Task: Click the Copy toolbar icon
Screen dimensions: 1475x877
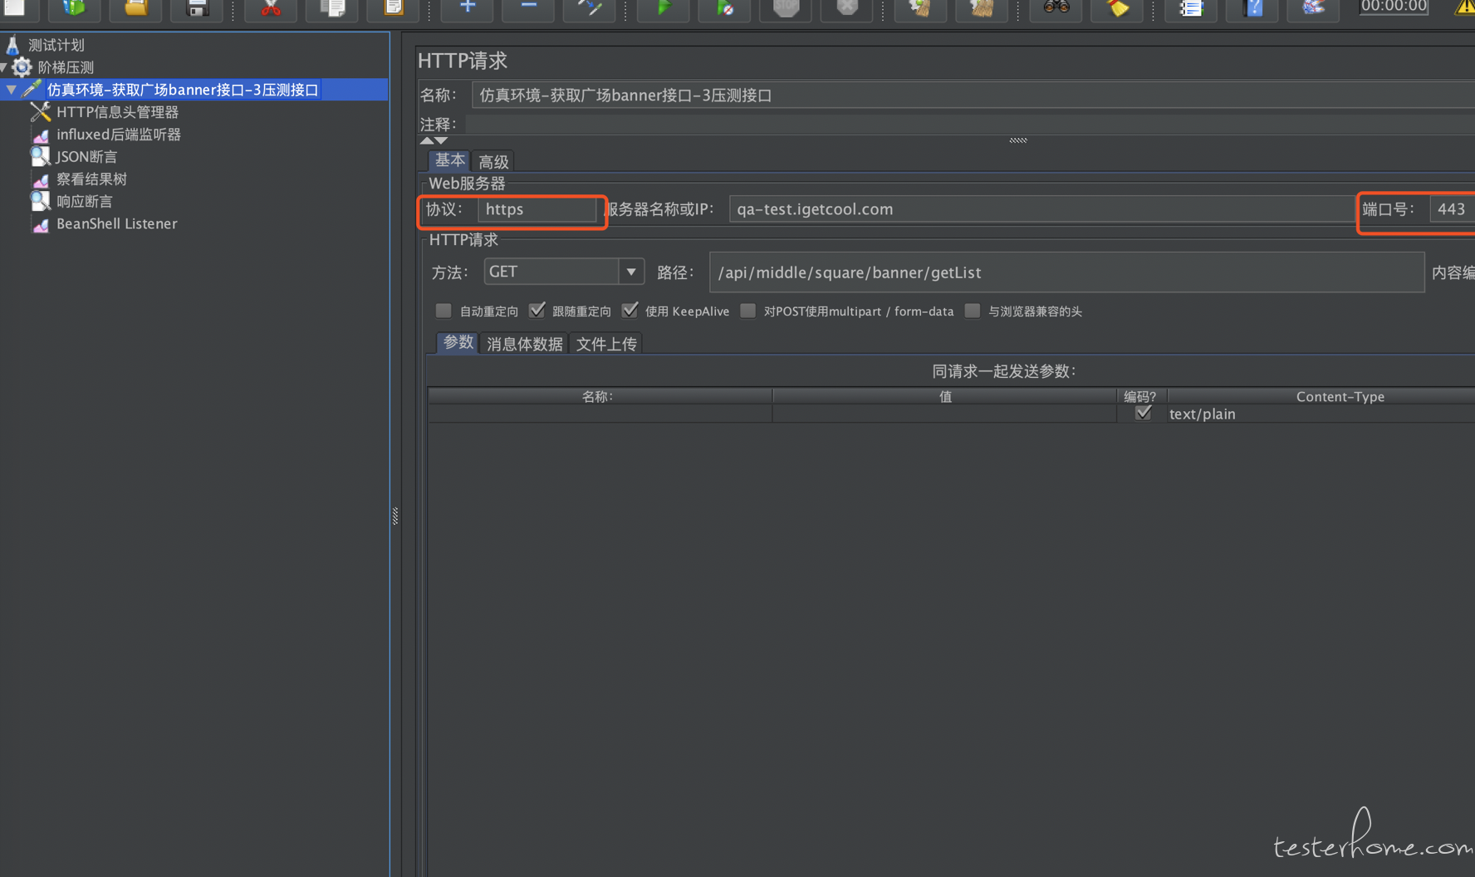Action: pos(332,7)
